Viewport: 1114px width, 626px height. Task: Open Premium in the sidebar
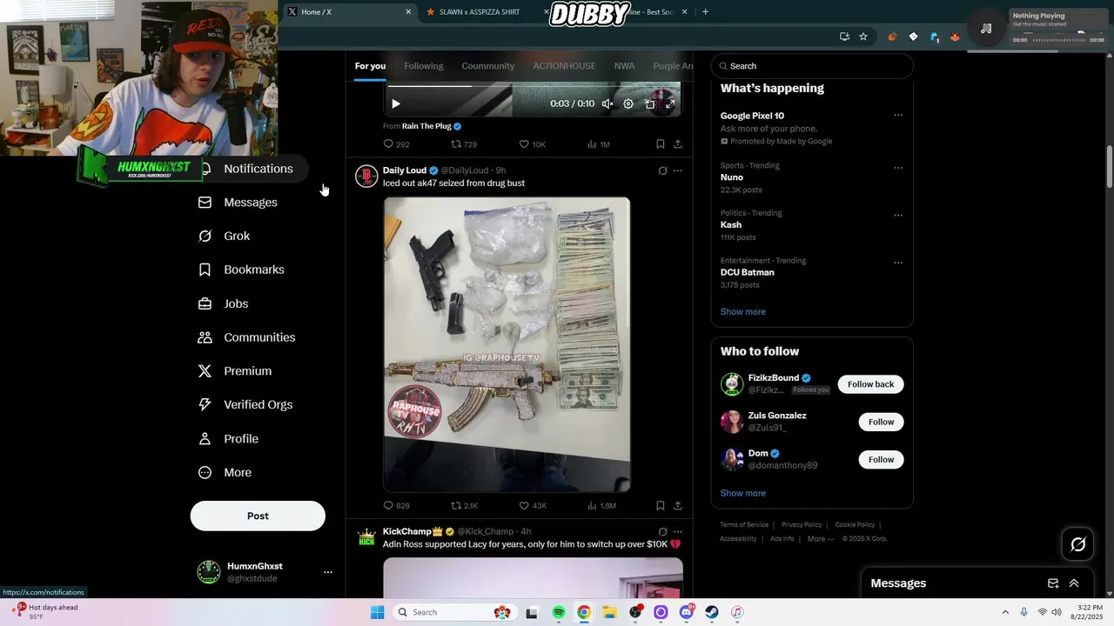click(236, 371)
